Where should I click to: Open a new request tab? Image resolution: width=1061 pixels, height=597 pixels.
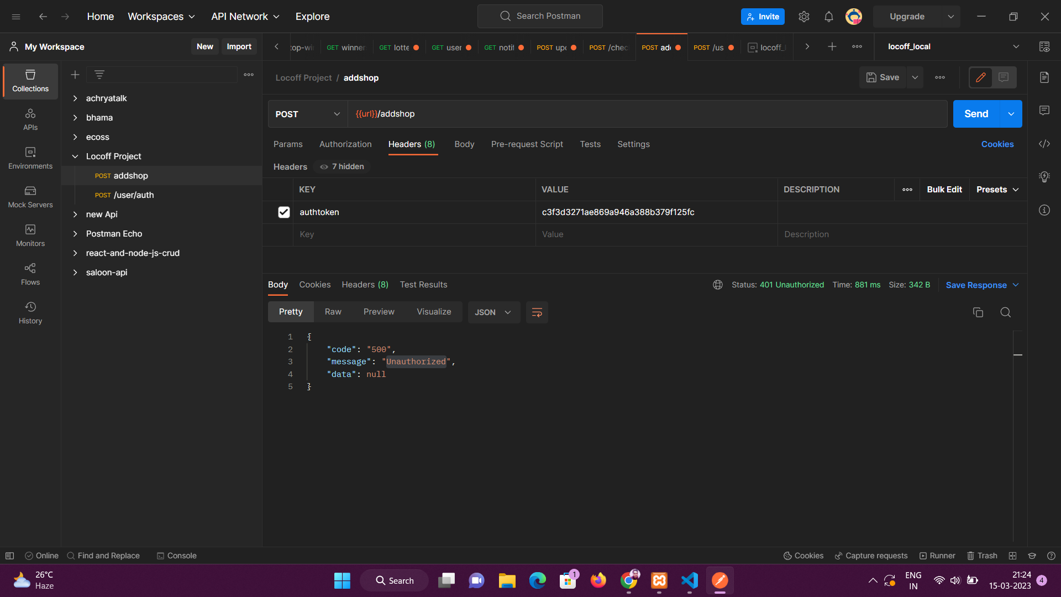(x=832, y=47)
